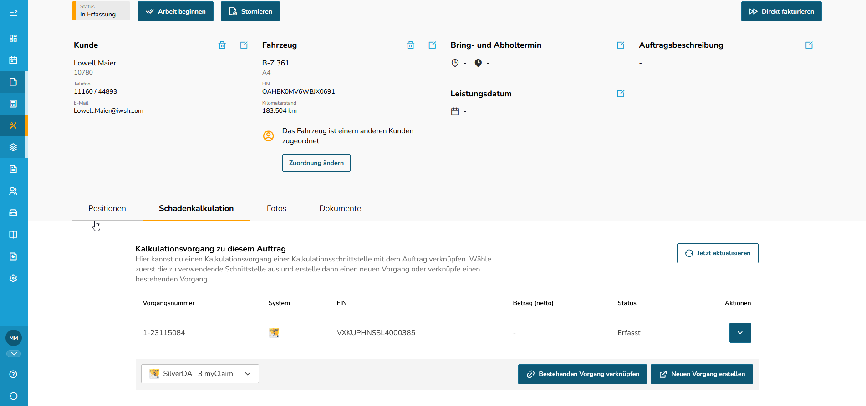Click the Zuordnung ändern button
Image resolution: width=866 pixels, height=406 pixels.
(x=316, y=163)
